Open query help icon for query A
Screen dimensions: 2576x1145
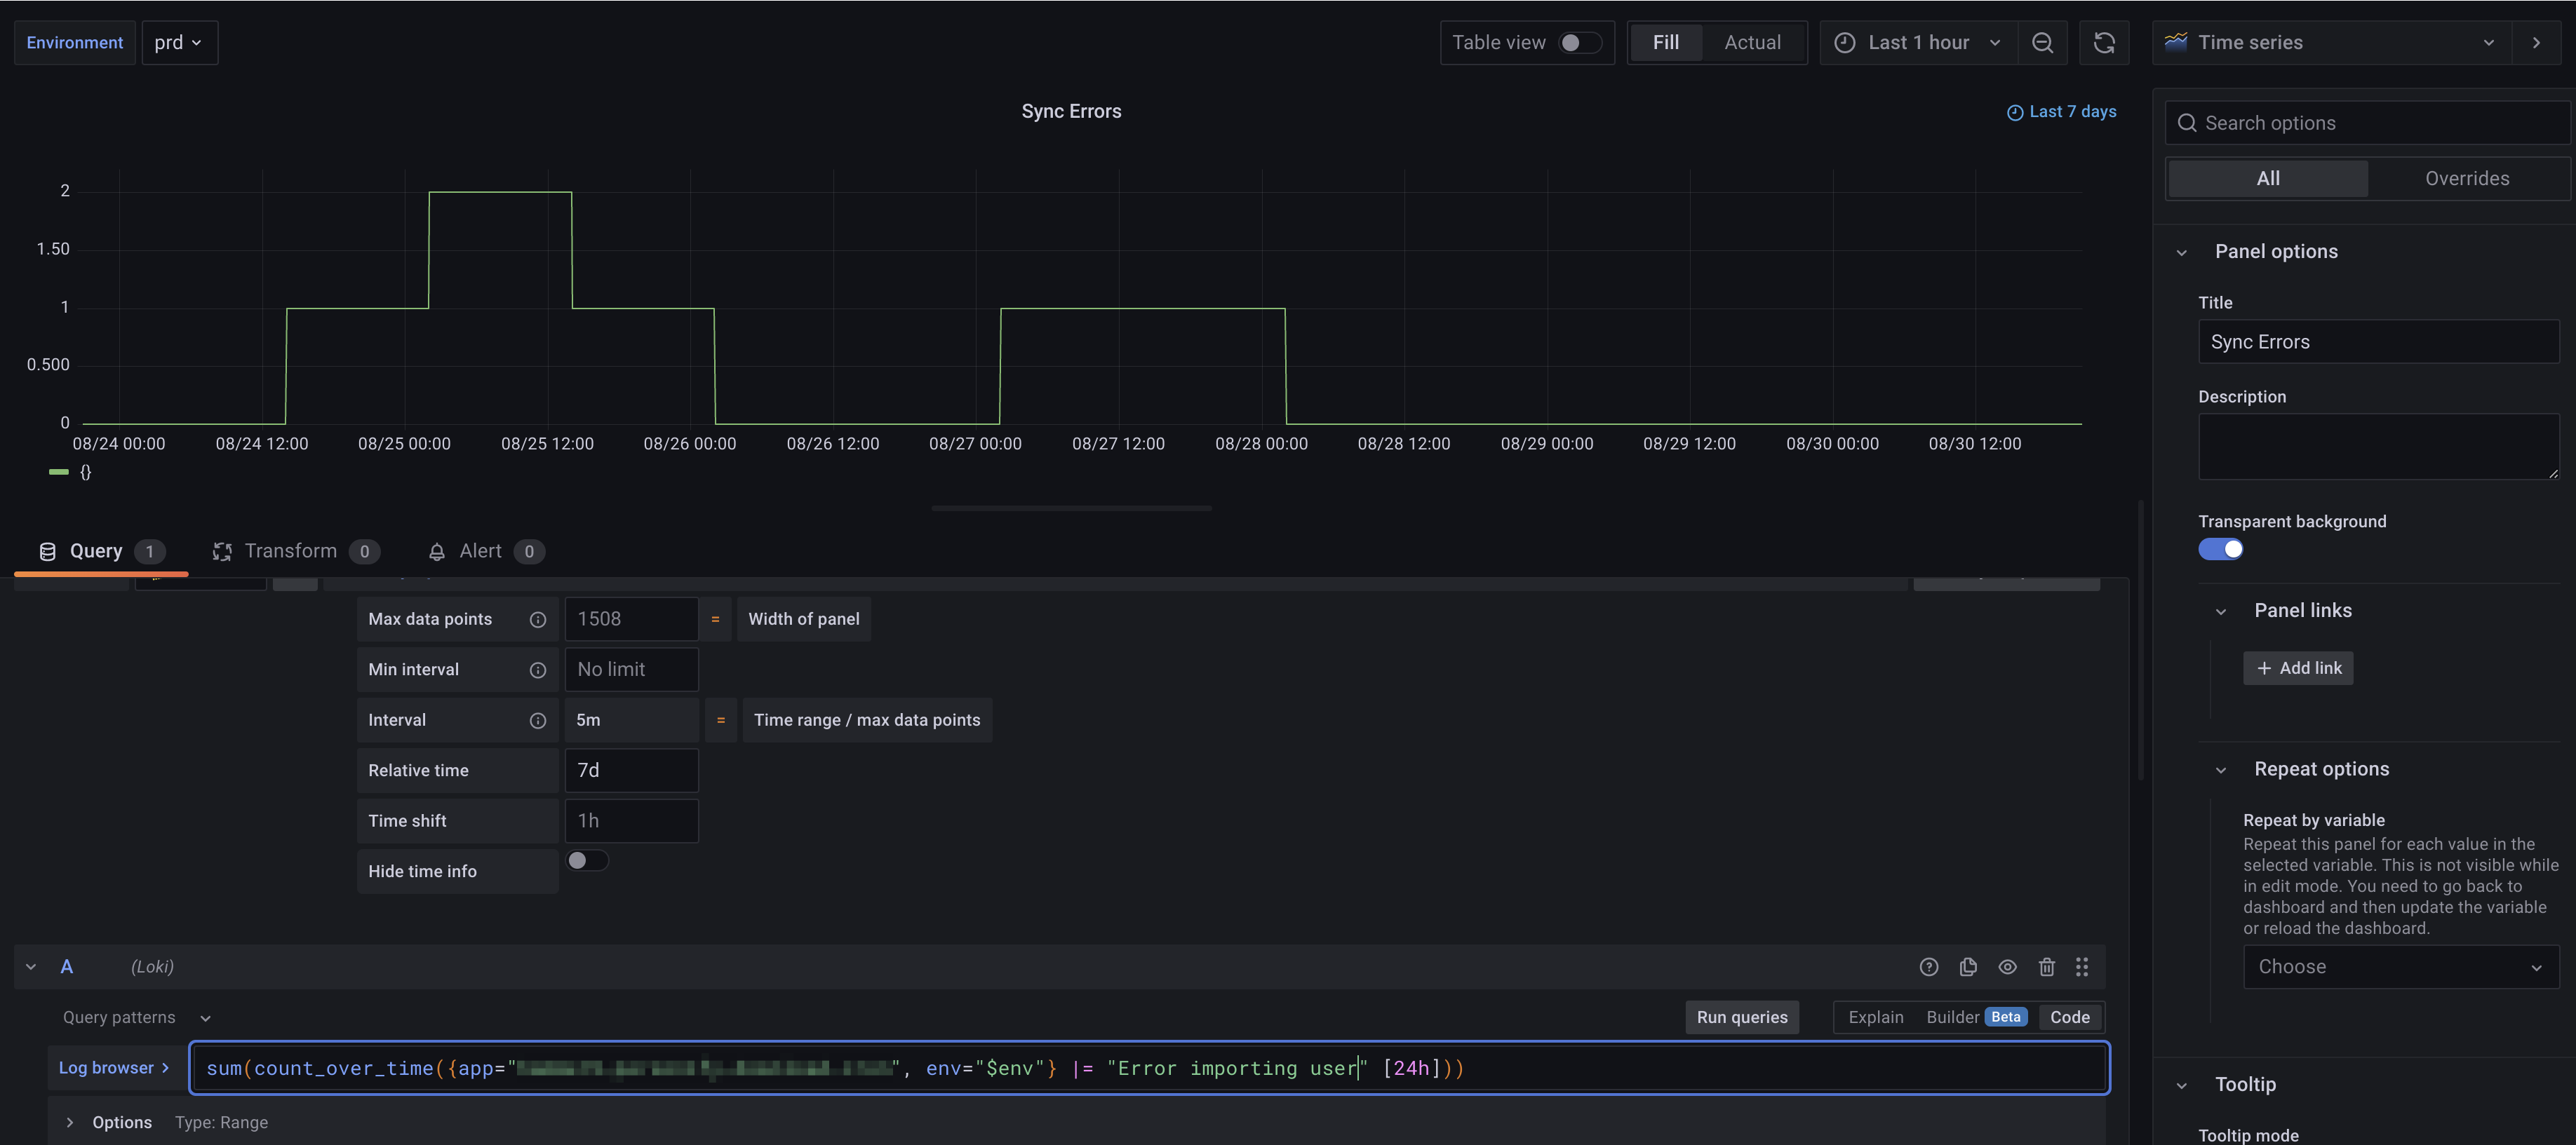(1929, 966)
